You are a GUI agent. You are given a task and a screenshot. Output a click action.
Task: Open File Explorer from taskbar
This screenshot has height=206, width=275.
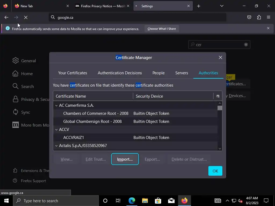[x=145, y=201]
